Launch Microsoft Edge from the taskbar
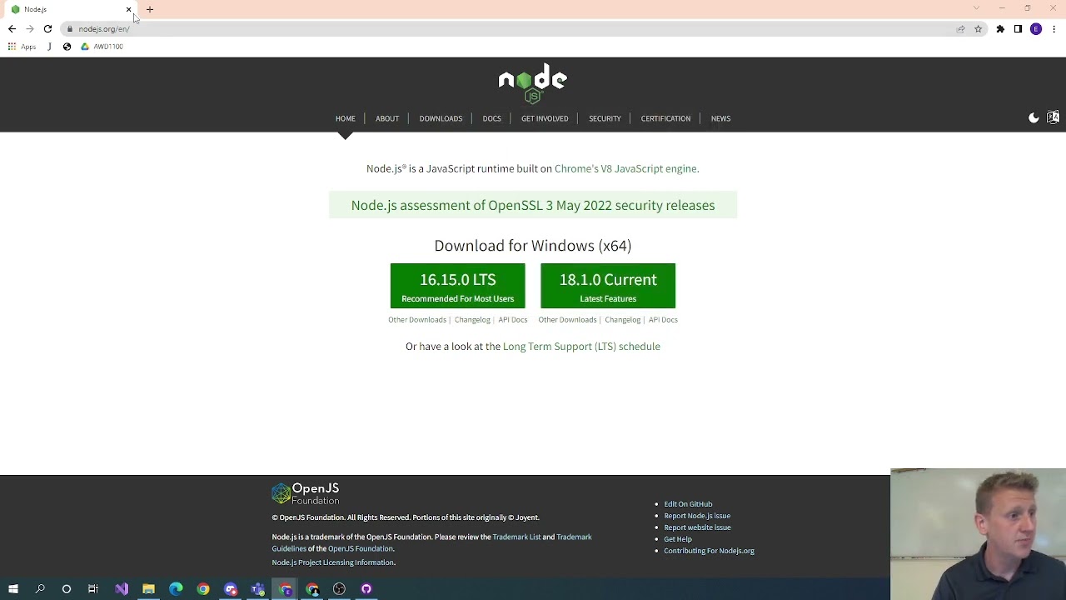 (x=176, y=589)
